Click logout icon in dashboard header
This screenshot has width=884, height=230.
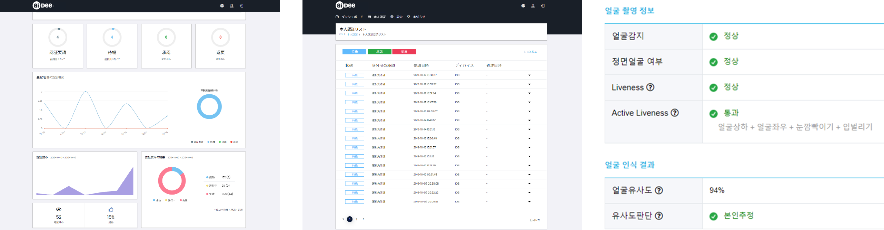241,6
